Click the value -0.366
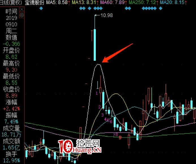 pos(11,44)
